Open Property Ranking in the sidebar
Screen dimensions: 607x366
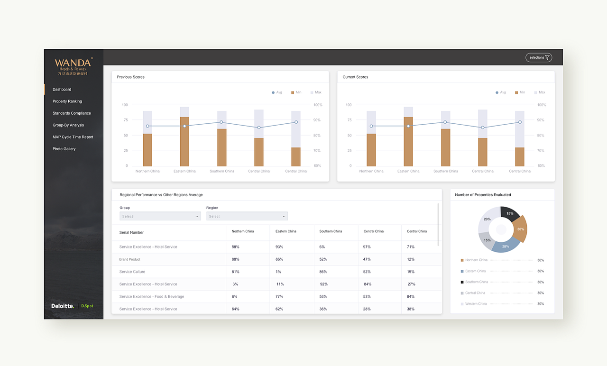click(67, 101)
